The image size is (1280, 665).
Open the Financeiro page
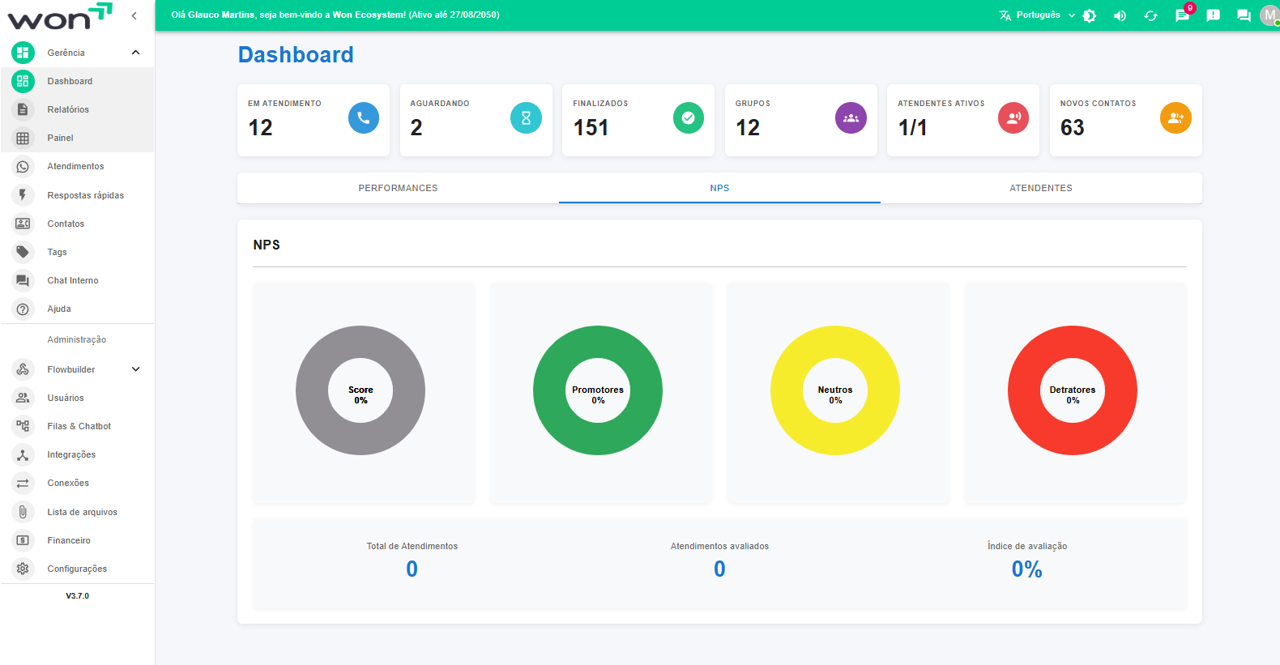(x=69, y=540)
